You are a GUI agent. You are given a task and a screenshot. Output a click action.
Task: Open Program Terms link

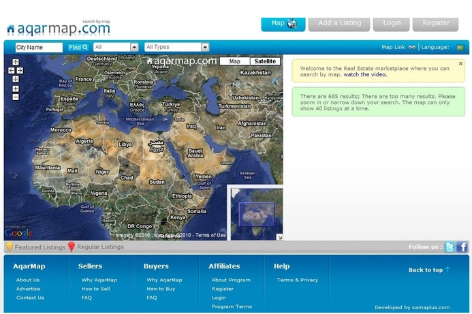click(x=232, y=307)
